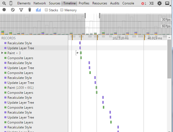Click the 46.919 ms frame label

pos(155,38)
